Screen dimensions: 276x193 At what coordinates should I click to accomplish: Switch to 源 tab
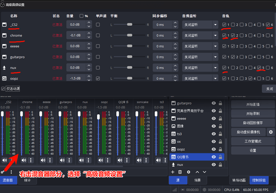click(x=178, y=180)
